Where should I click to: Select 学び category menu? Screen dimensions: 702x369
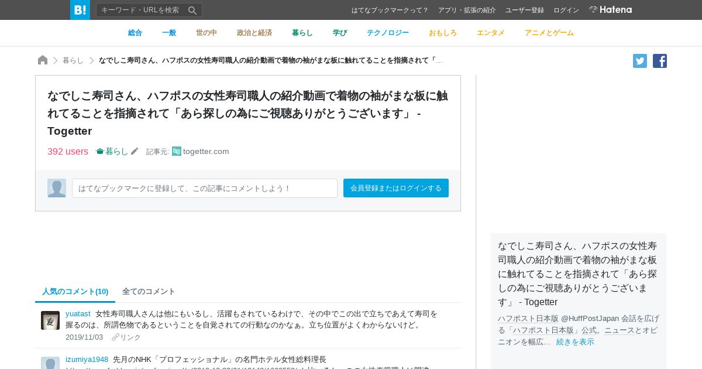pyautogui.click(x=340, y=33)
